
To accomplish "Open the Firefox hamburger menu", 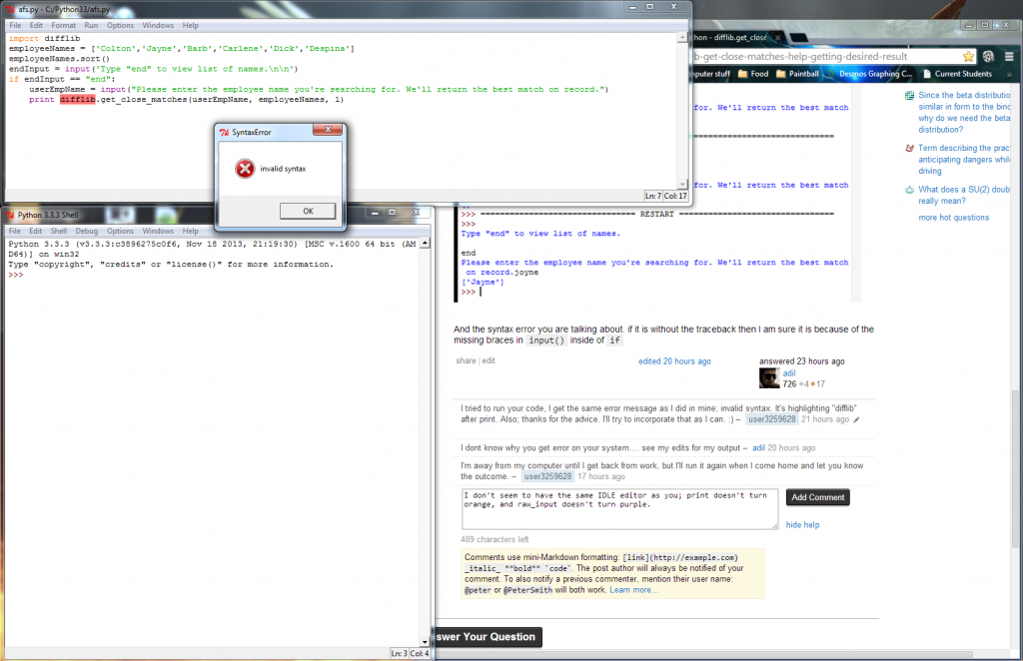I will click(1009, 57).
